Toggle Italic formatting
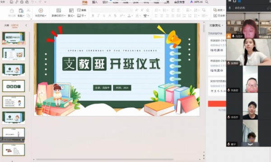The width and height of the screenshot is (271, 162). [x=98, y=16]
